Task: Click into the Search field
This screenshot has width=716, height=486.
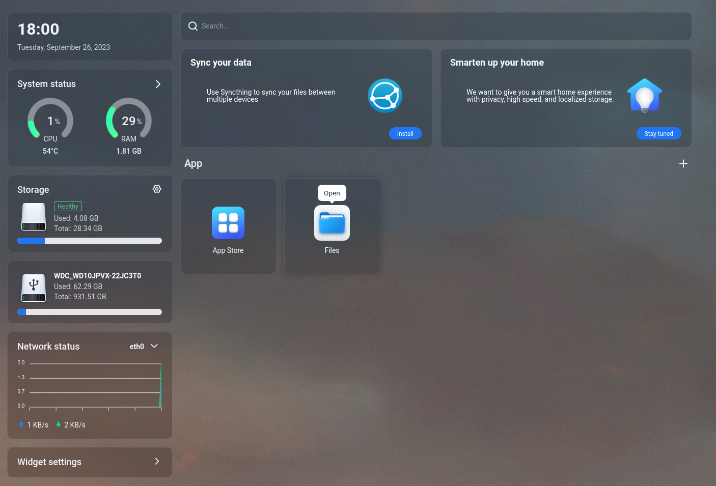Action: click(x=436, y=26)
